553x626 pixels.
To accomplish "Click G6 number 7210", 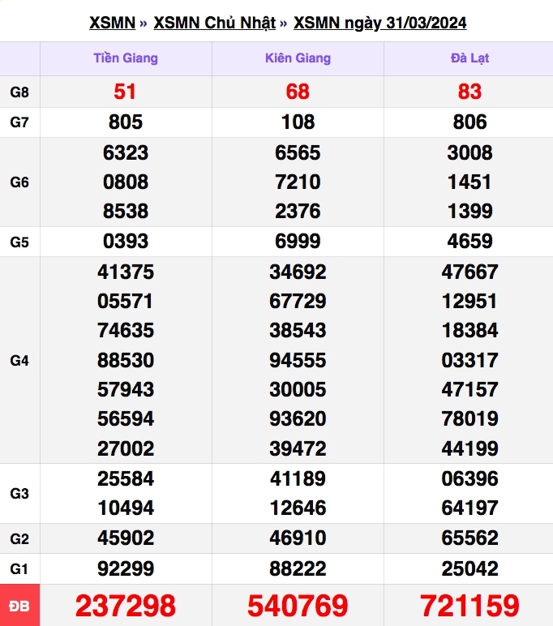I will coord(298,182).
